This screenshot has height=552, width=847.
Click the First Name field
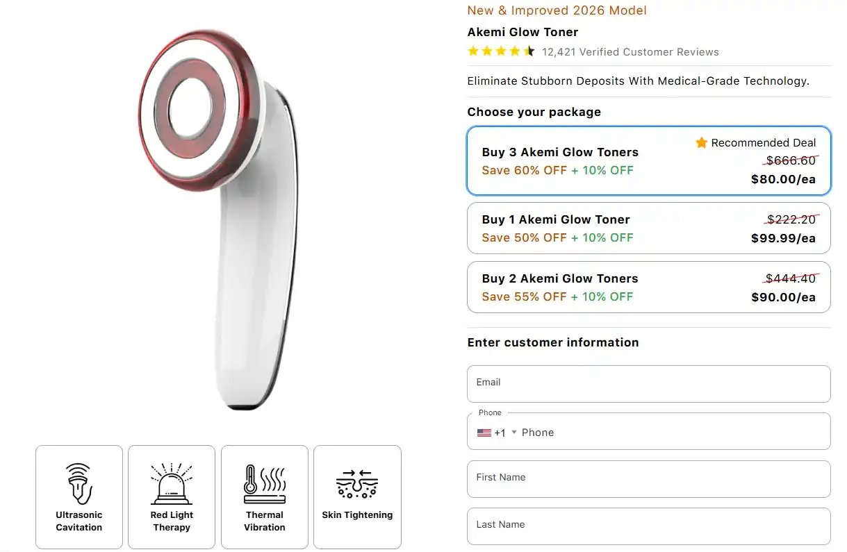tap(648, 479)
